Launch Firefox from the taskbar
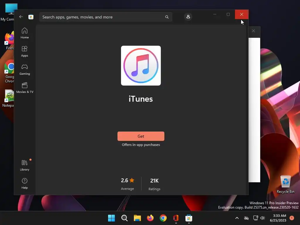The width and height of the screenshot is (300, 225). point(150,218)
